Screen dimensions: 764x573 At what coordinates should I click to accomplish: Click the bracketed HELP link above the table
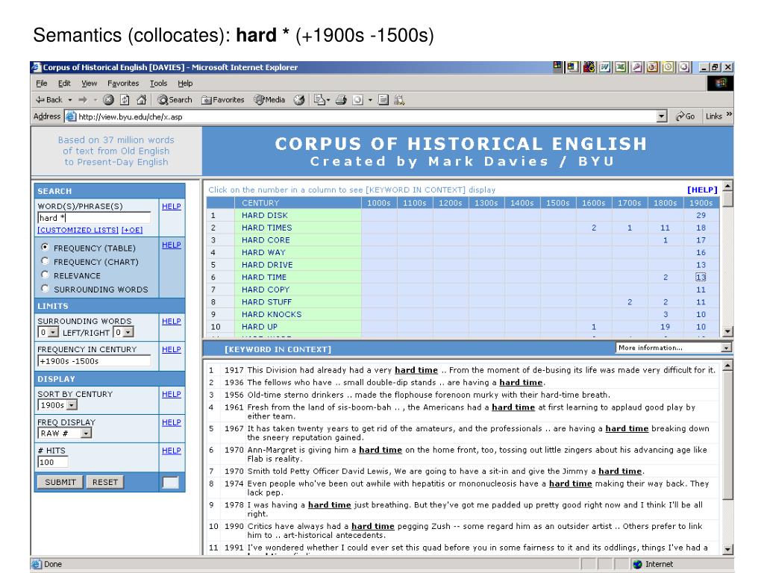[x=702, y=190]
